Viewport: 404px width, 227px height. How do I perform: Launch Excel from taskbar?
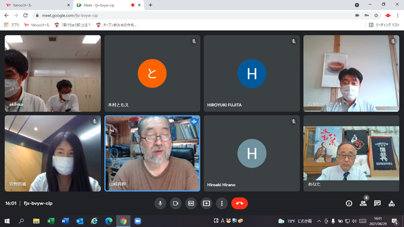click(50, 221)
